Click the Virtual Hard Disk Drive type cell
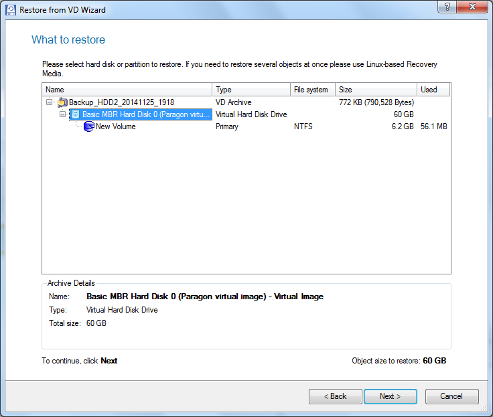The height and width of the screenshot is (417, 493). [x=251, y=114]
